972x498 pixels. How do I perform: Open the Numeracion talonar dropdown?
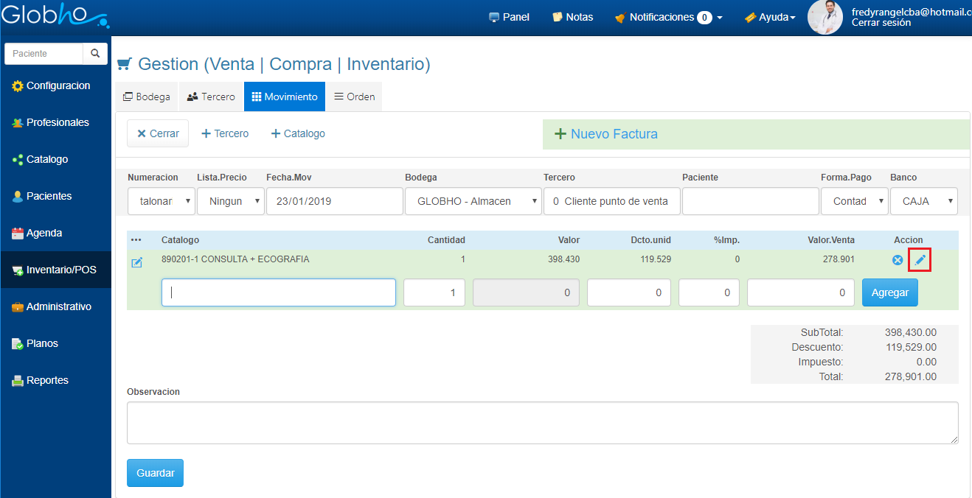[x=162, y=201]
